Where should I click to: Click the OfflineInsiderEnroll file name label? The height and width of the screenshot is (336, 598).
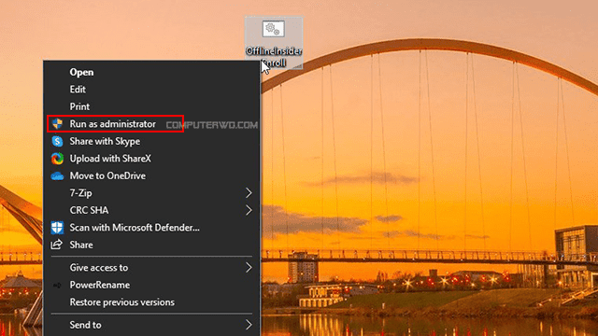(274, 57)
